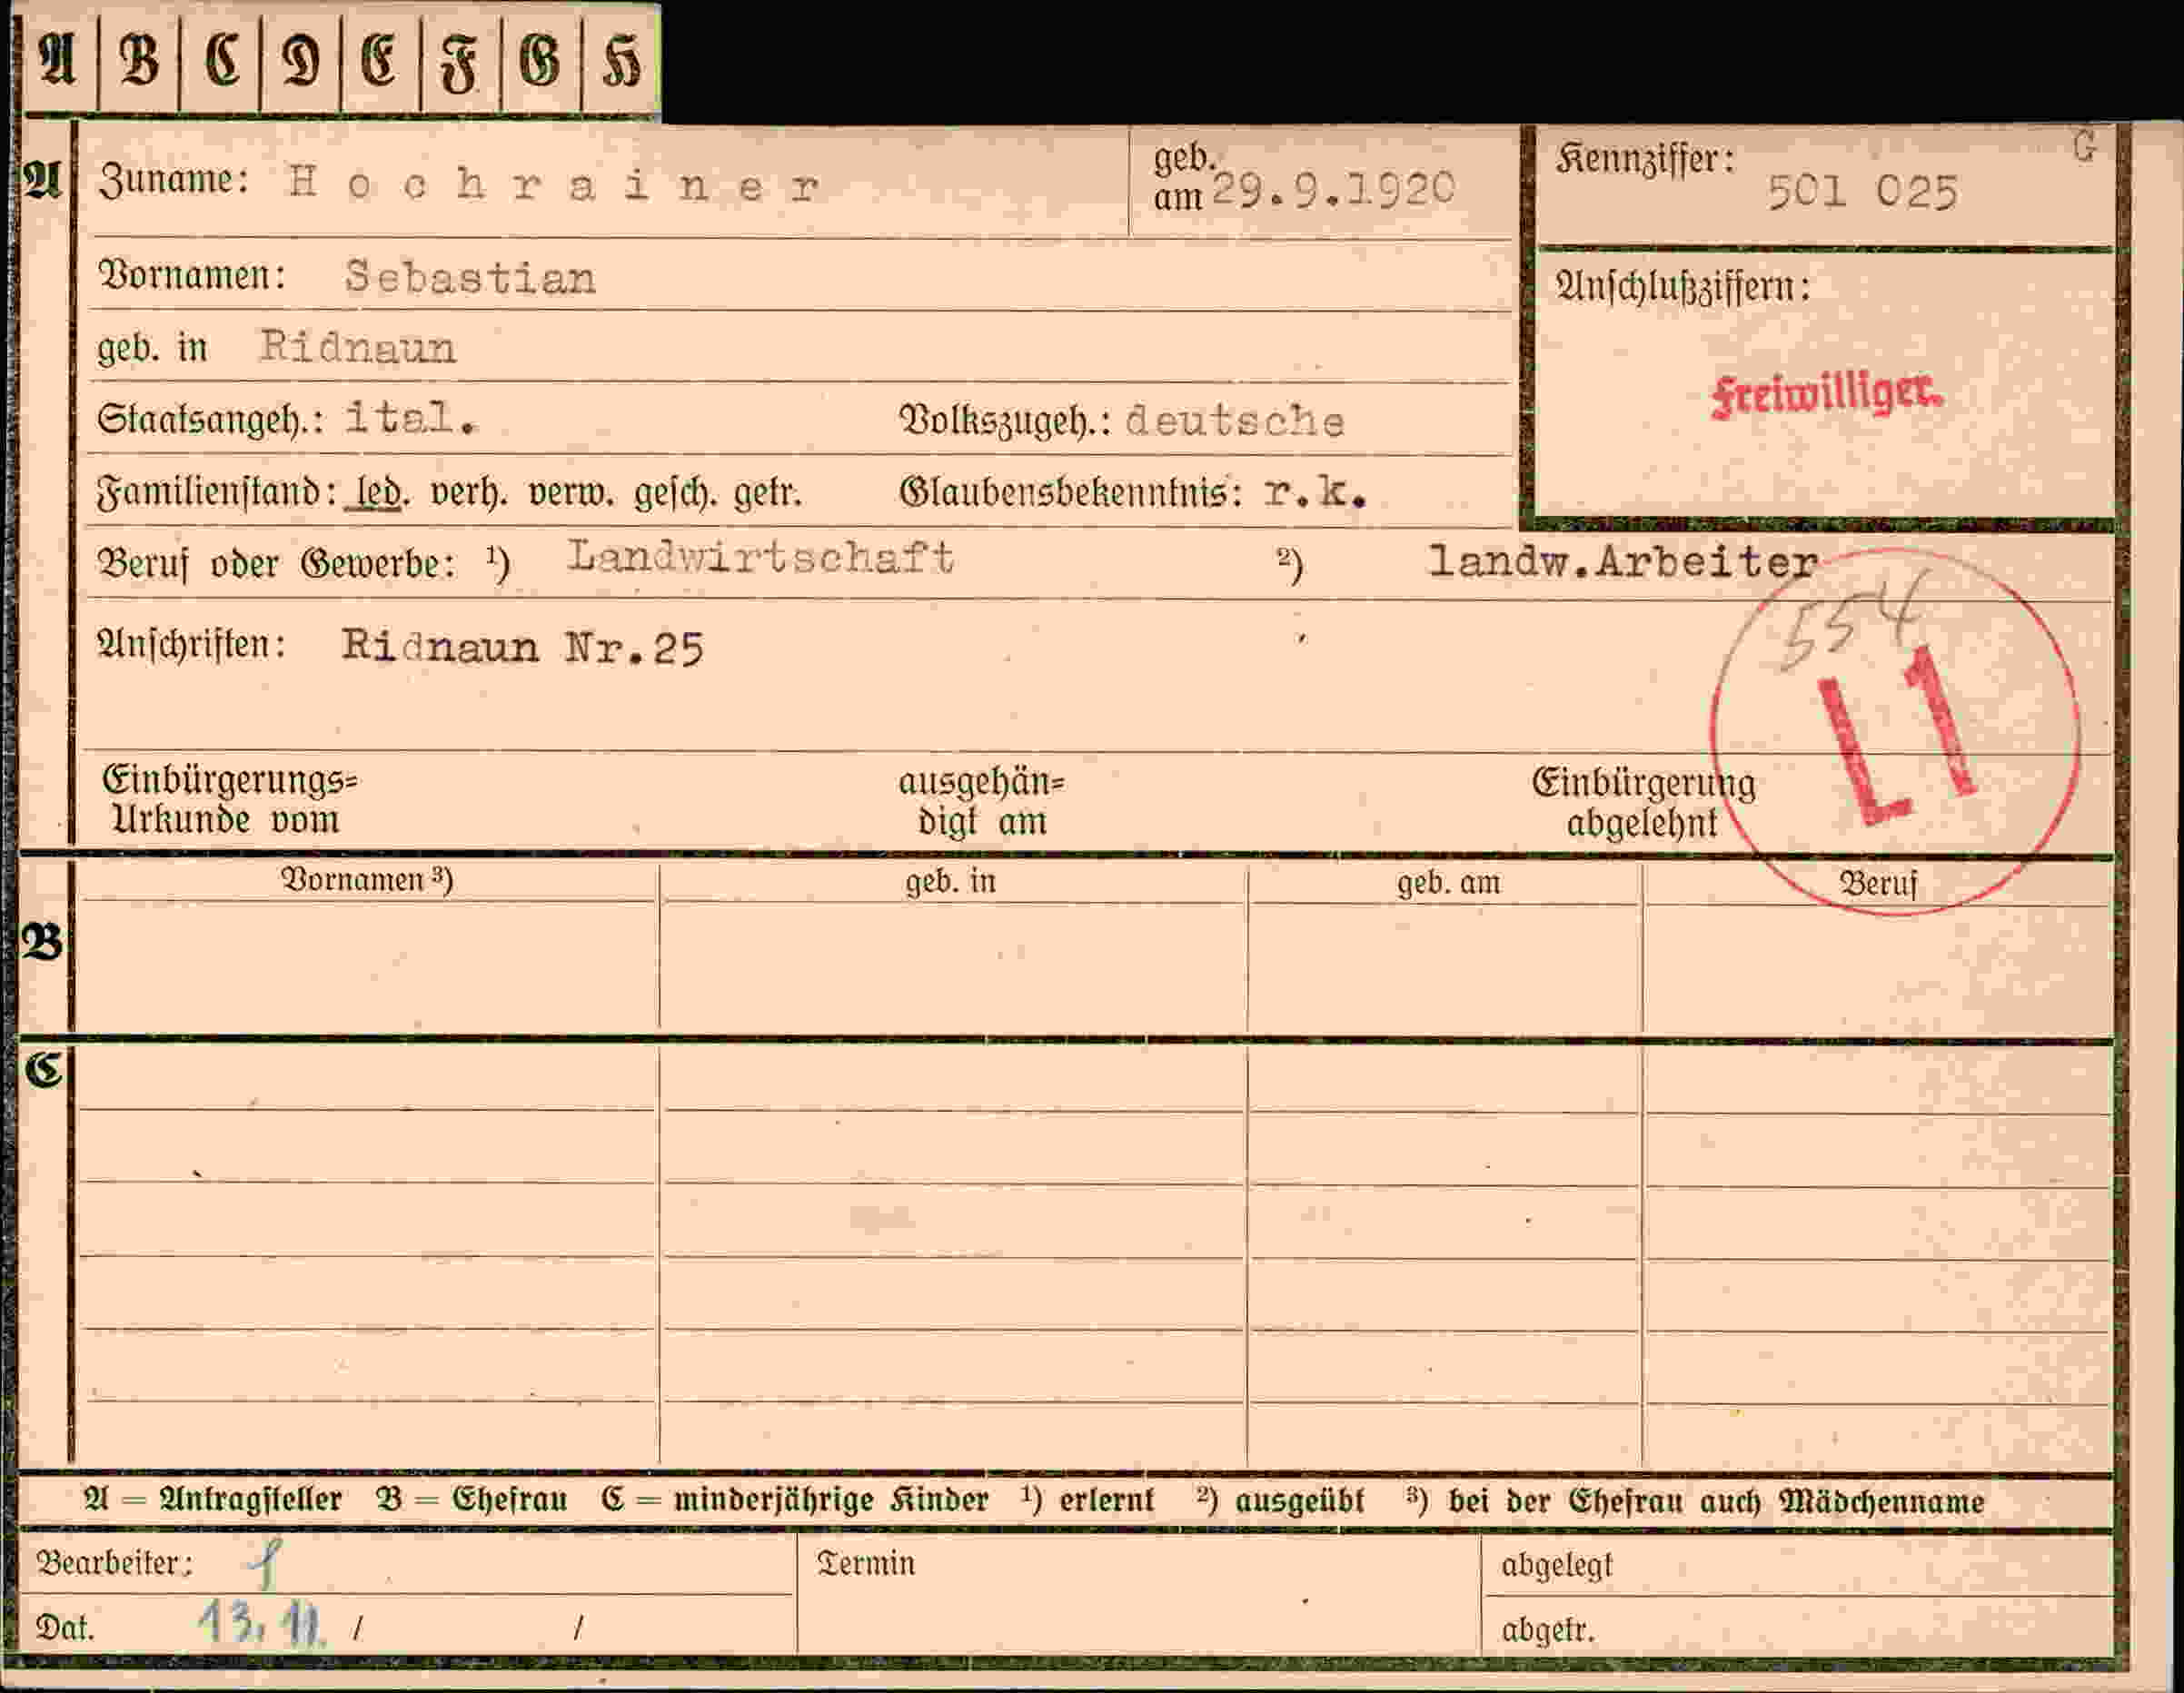Click the 'getr.' marital status option
This screenshot has width=2184, height=1693.
click(x=768, y=494)
